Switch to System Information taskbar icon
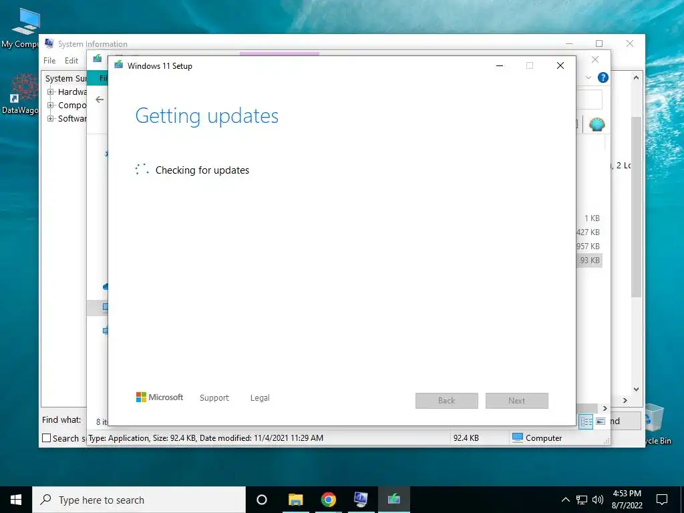684x513 pixels. [361, 500]
